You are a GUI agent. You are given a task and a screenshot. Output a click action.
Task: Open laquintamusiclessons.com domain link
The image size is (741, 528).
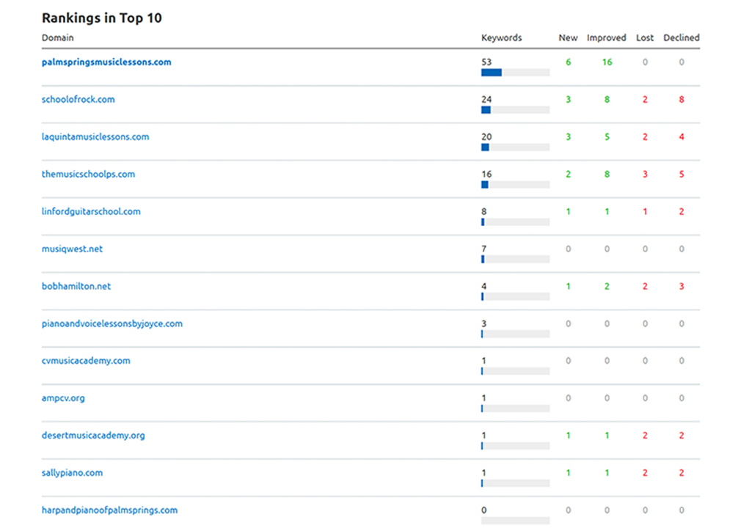click(95, 137)
